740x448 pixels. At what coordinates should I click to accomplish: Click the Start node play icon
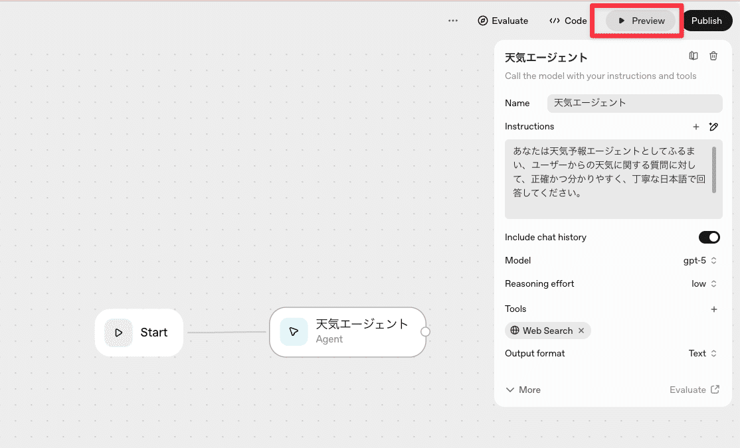(118, 333)
